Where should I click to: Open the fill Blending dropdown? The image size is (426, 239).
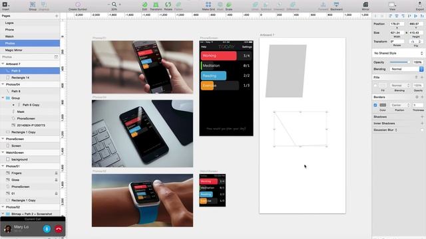[x=401, y=86]
